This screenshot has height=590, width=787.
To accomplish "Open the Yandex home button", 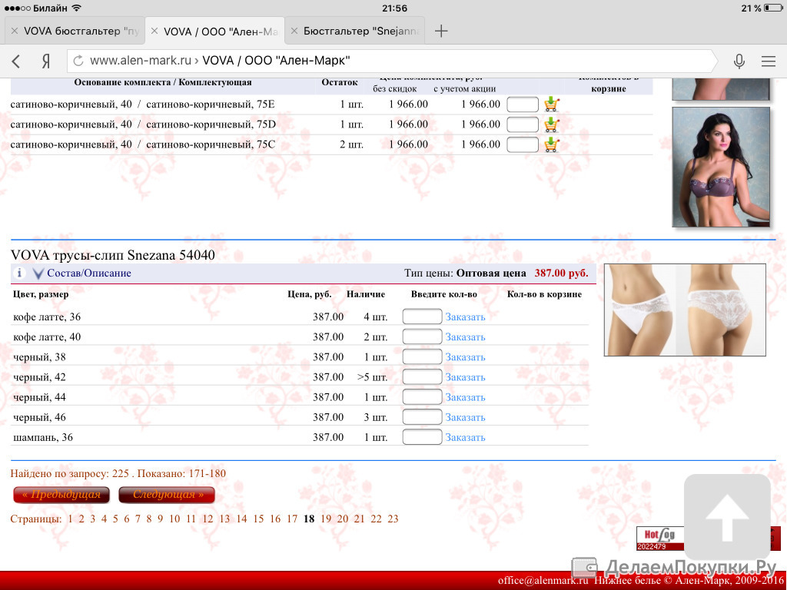I will (x=45, y=61).
